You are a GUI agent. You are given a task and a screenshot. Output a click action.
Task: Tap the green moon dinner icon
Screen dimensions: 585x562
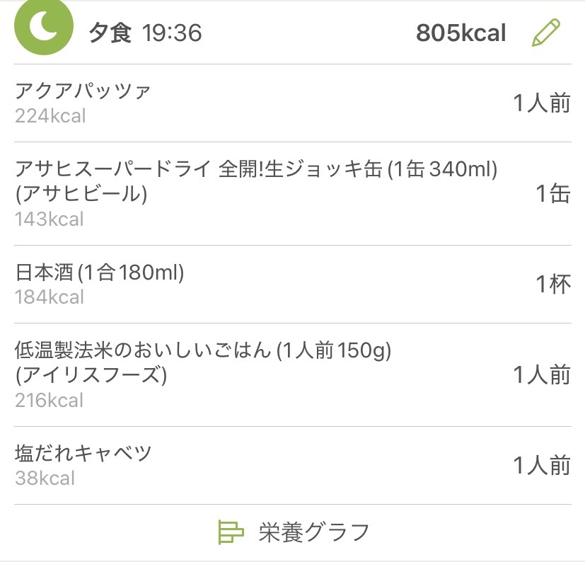[x=43, y=27]
